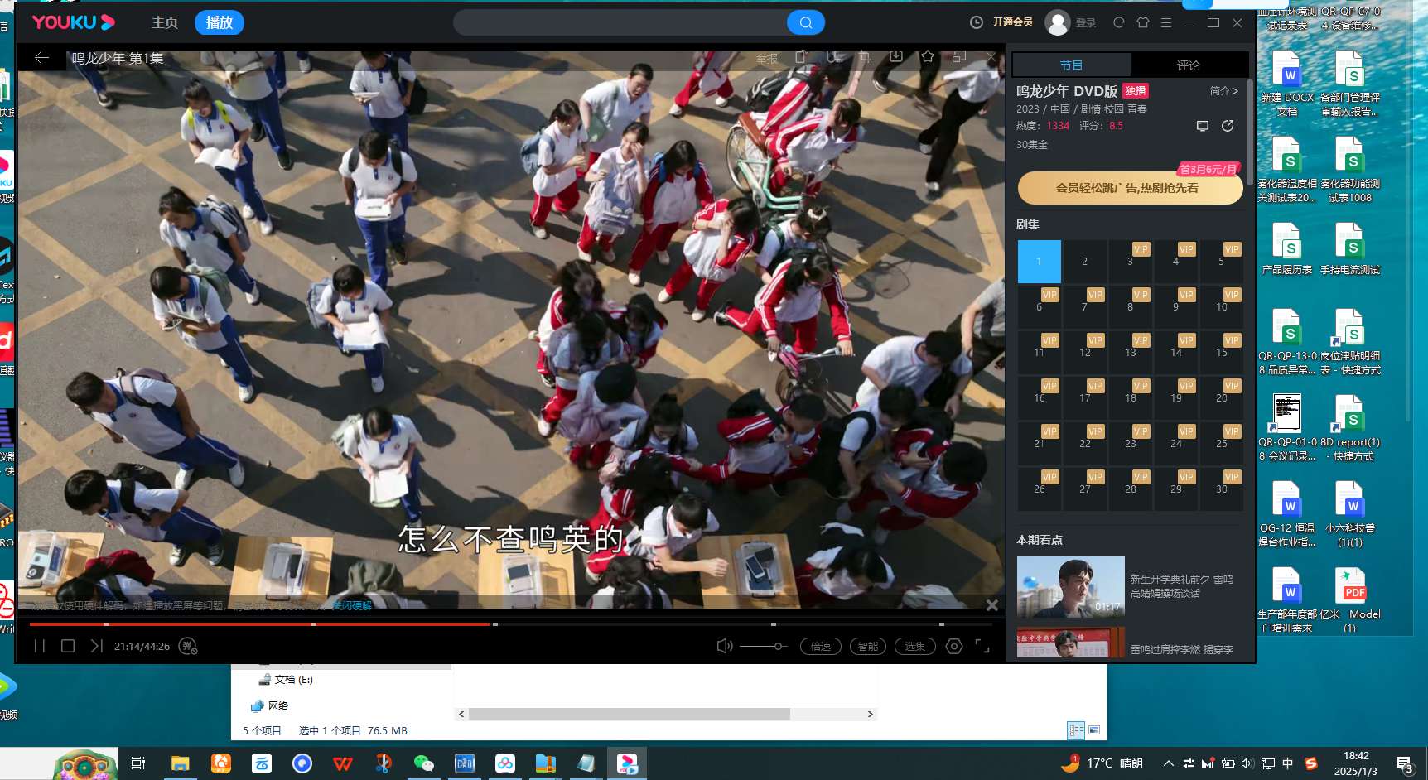Click 登录 to log in

pyautogui.click(x=1086, y=23)
